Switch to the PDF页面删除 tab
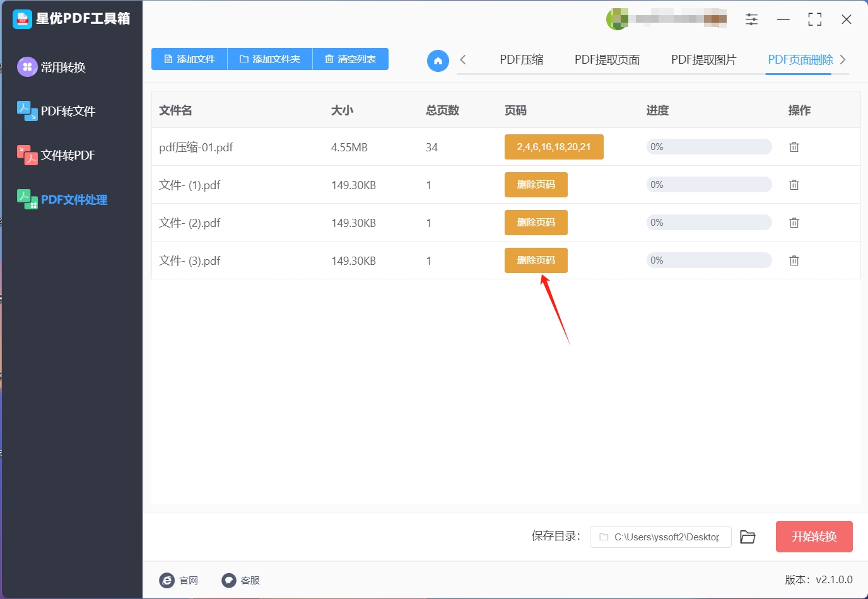The height and width of the screenshot is (599, 868). pos(801,60)
